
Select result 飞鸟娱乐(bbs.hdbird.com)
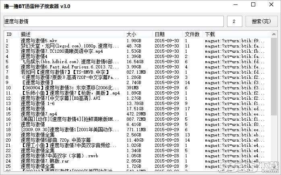coord(70,62)
